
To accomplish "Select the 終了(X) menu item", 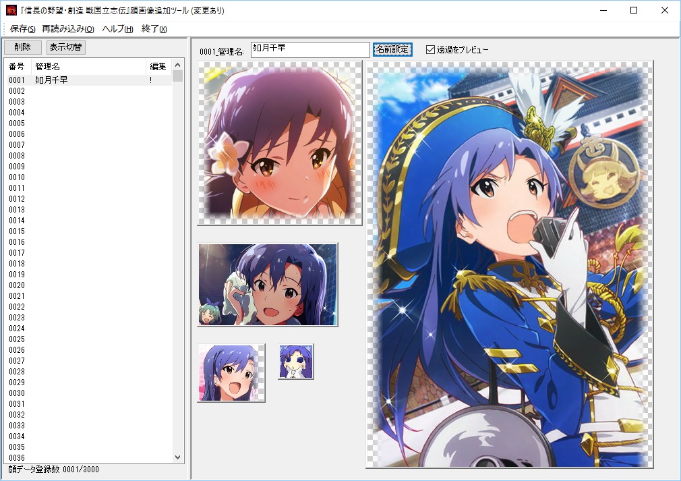I will 154,29.
